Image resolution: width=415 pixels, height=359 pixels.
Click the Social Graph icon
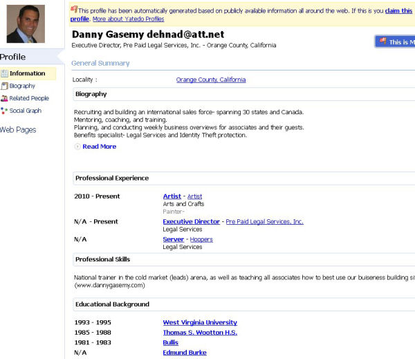click(4, 111)
